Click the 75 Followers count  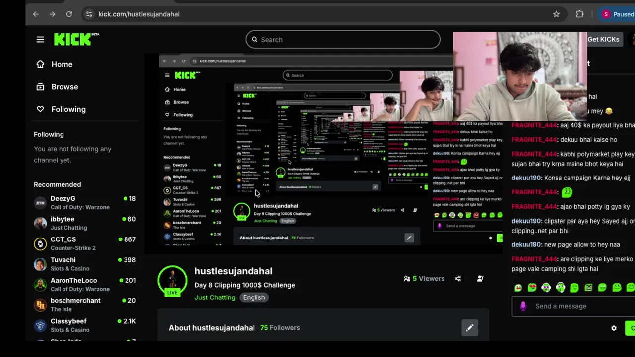tap(280, 328)
